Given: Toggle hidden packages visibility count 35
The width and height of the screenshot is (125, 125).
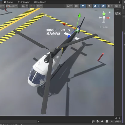Looking at the screenshot, I should pos(118,121).
